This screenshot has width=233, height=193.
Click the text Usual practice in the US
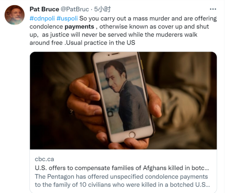pos(101,43)
